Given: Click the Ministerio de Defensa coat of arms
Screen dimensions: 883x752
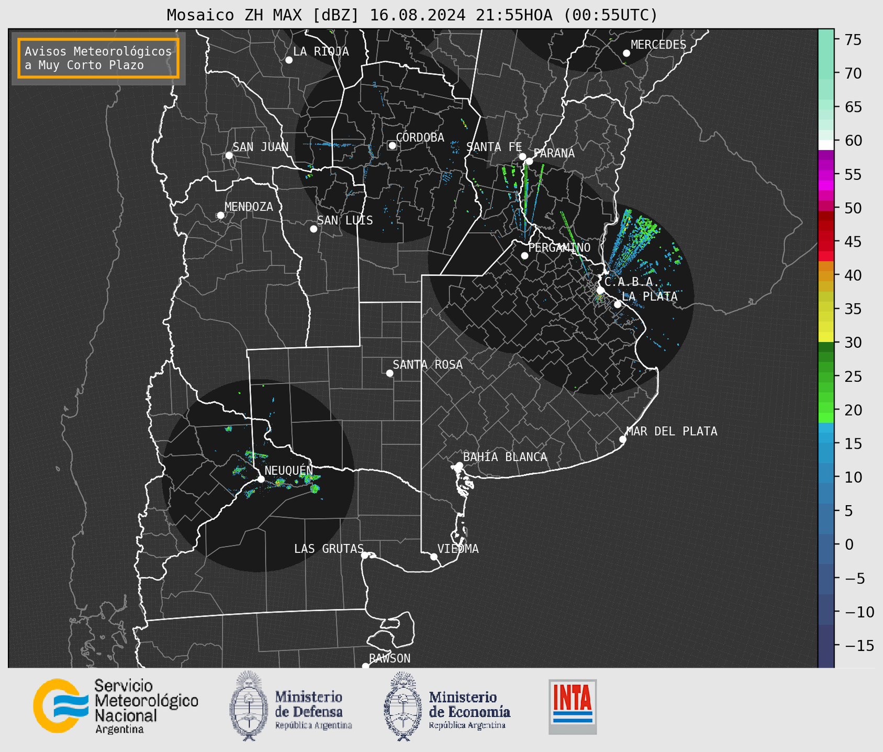Looking at the screenshot, I should click(x=249, y=706).
